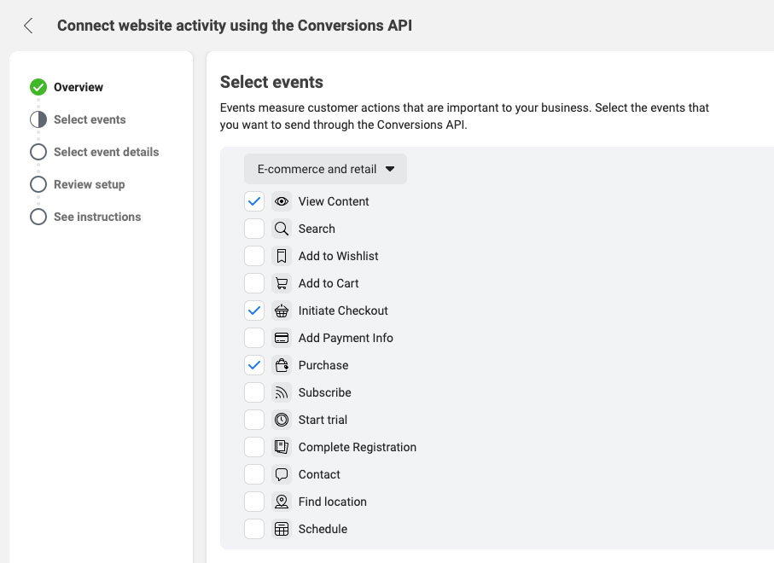The width and height of the screenshot is (774, 563).
Task: Check the Complete Registration checkbox
Action: (x=254, y=447)
